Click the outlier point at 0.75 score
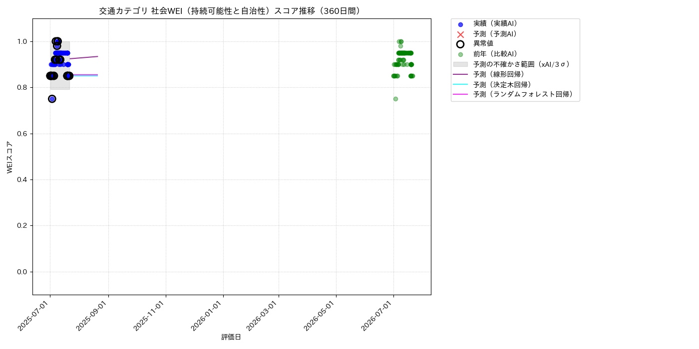The image size is (699, 349). click(x=52, y=99)
